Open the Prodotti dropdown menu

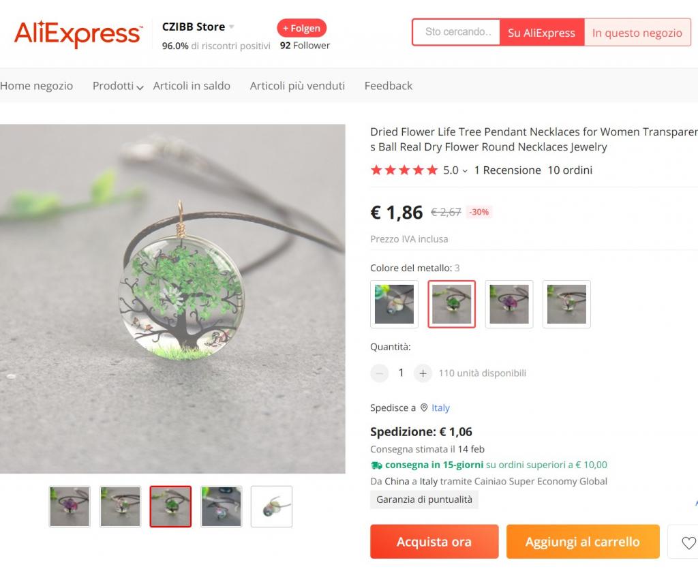point(117,86)
